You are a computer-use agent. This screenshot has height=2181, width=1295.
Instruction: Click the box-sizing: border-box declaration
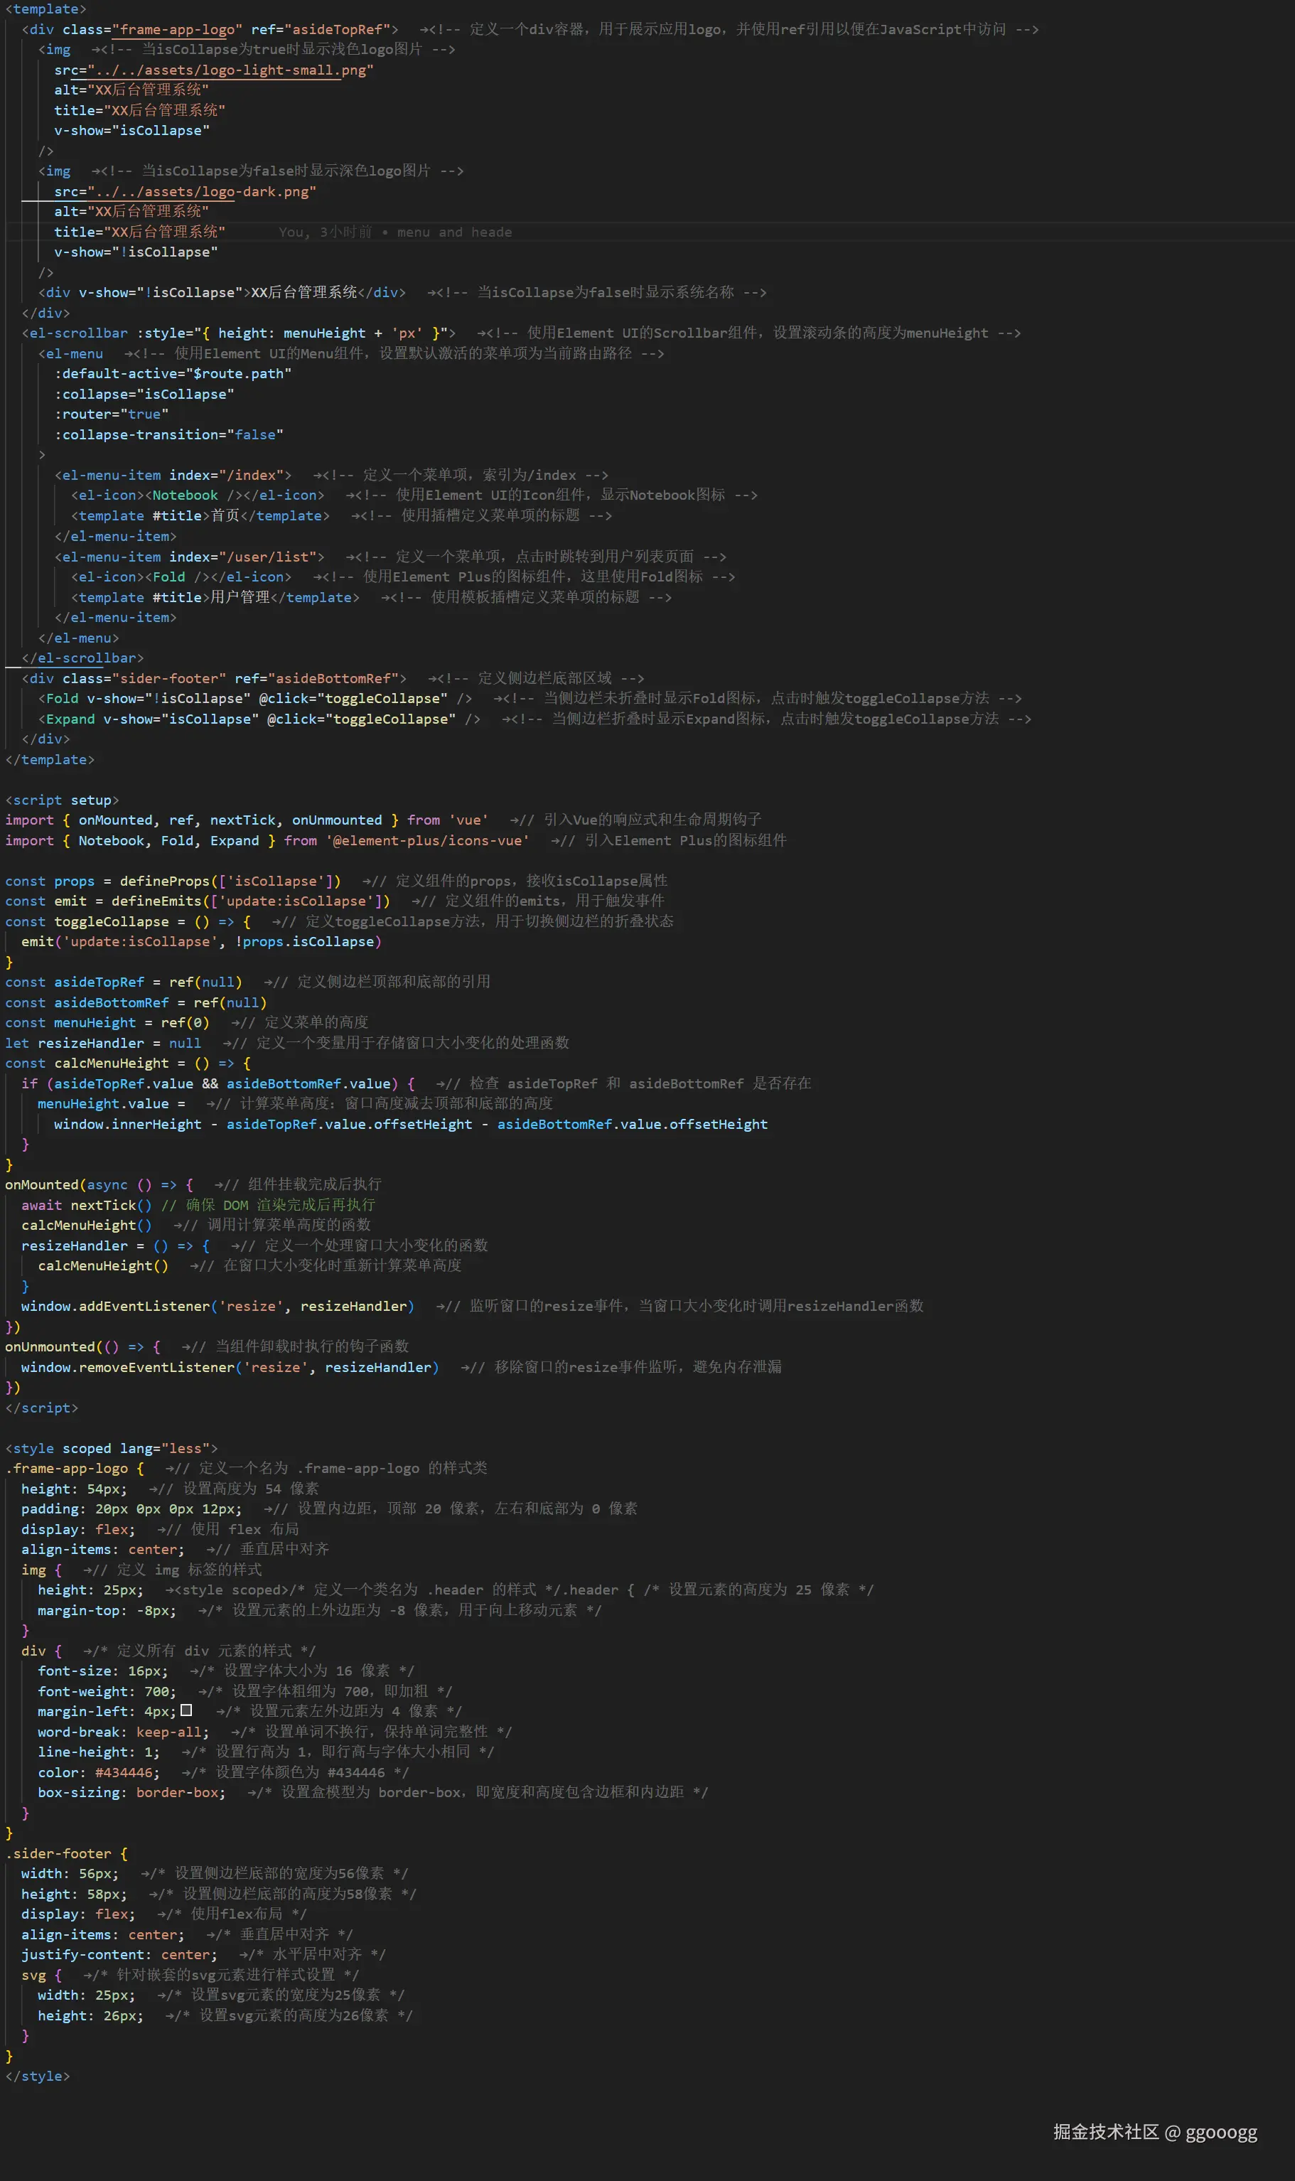[x=131, y=1793]
